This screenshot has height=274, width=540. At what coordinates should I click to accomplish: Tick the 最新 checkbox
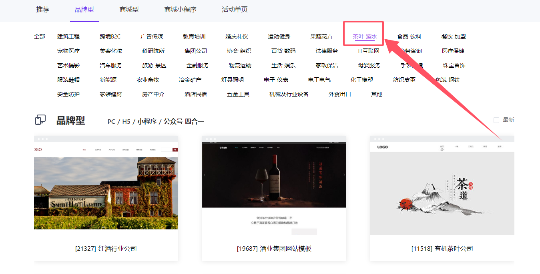(x=496, y=120)
